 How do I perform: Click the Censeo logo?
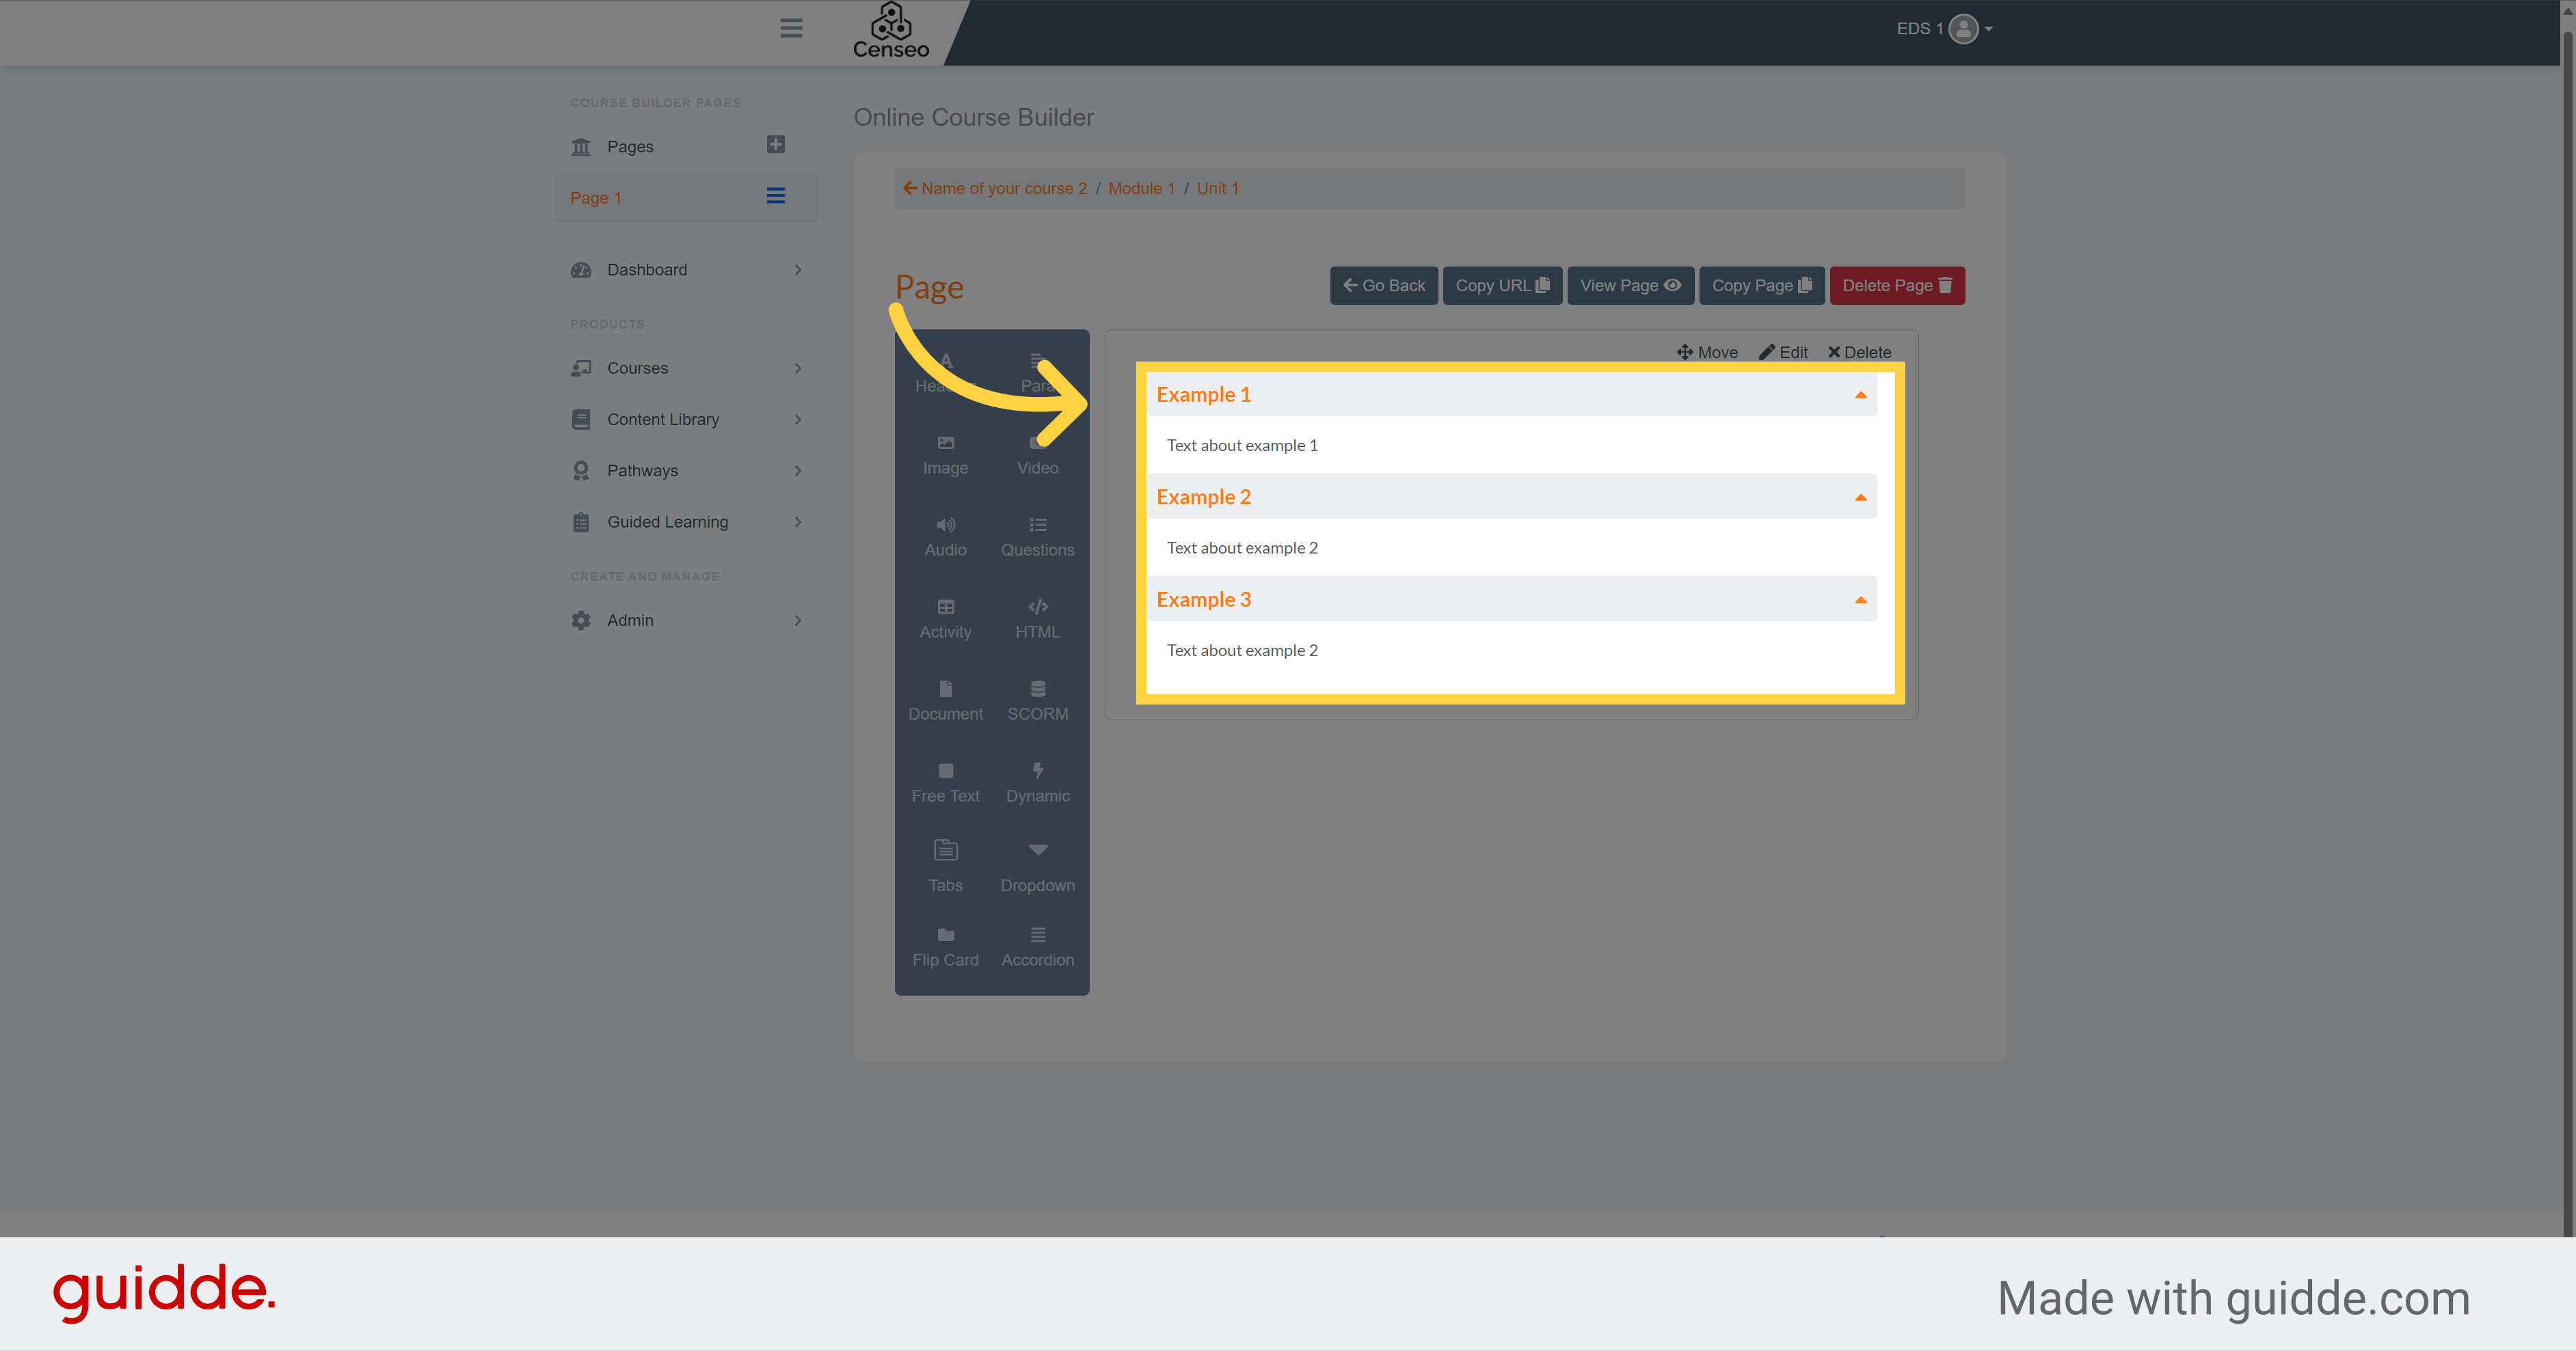pyautogui.click(x=890, y=31)
